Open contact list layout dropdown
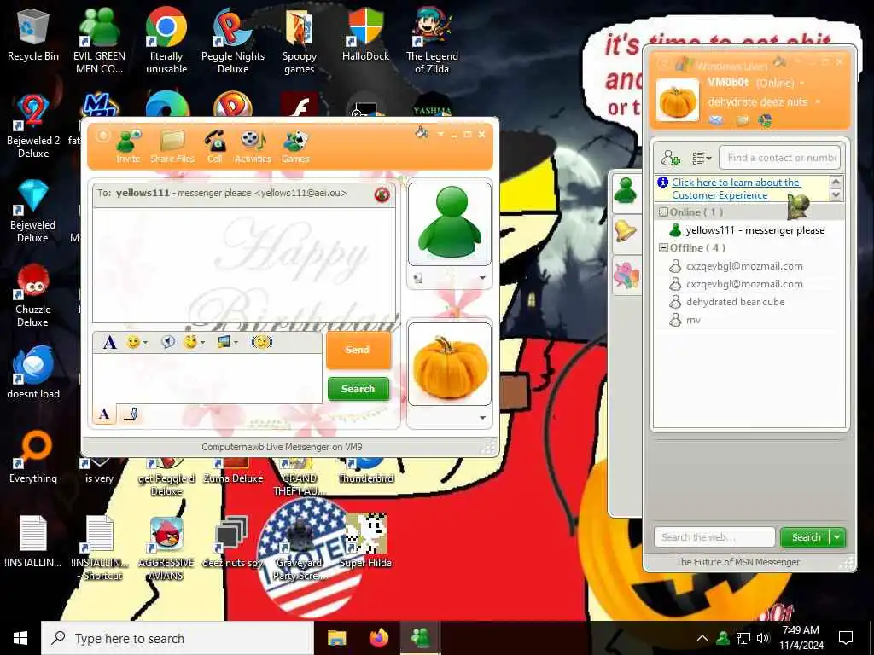874x655 pixels. (x=702, y=158)
